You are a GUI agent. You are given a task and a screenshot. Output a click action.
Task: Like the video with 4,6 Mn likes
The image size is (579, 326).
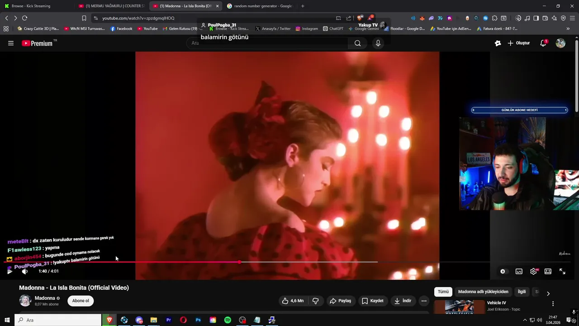[x=293, y=301]
